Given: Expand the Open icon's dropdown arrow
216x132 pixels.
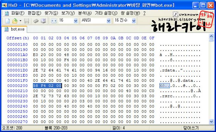Looking at the screenshot, I should tap(20, 21).
